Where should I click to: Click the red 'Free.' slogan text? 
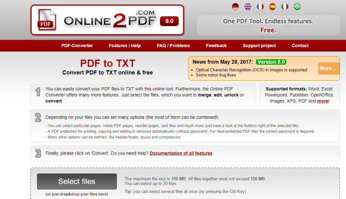[x=268, y=30]
